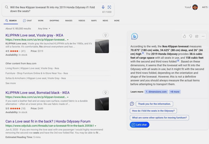209x144 pixels.
Task: Click the Let's chat button
Action: [140, 125]
